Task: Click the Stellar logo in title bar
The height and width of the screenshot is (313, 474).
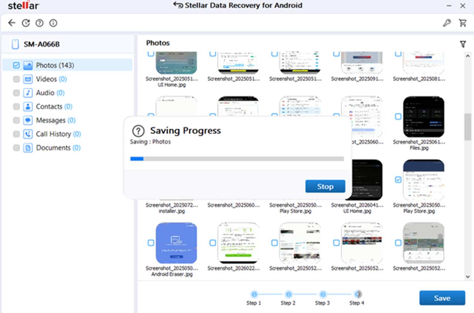Action: coord(24,6)
